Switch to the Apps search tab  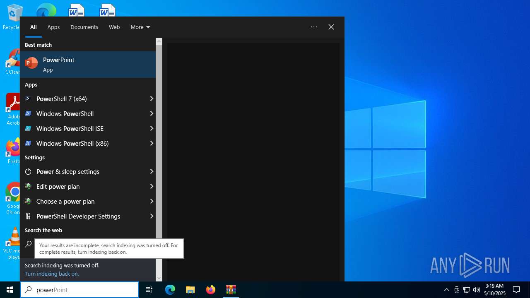(53, 27)
